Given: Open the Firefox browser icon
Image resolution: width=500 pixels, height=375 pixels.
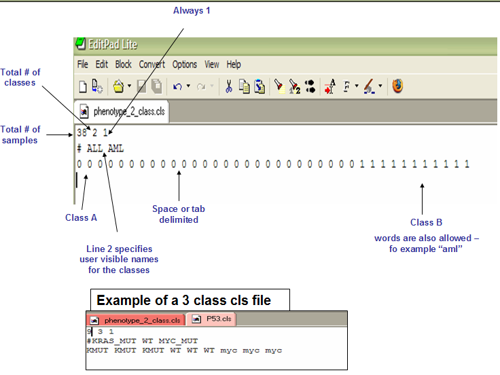Looking at the screenshot, I should click(397, 86).
